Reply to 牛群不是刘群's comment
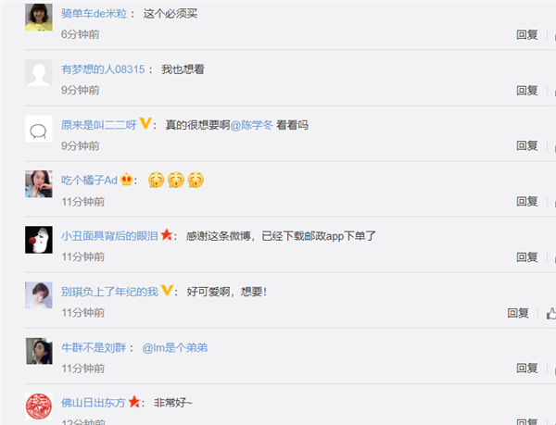The width and height of the screenshot is (556, 425). click(527, 369)
